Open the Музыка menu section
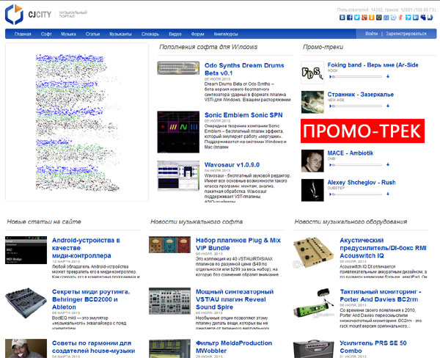 pyautogui.click(x=68, y=34)
